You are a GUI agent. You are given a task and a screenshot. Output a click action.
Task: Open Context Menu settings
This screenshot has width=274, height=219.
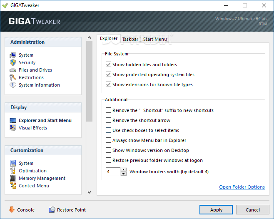pyautogui.click(x=34, y=186)
